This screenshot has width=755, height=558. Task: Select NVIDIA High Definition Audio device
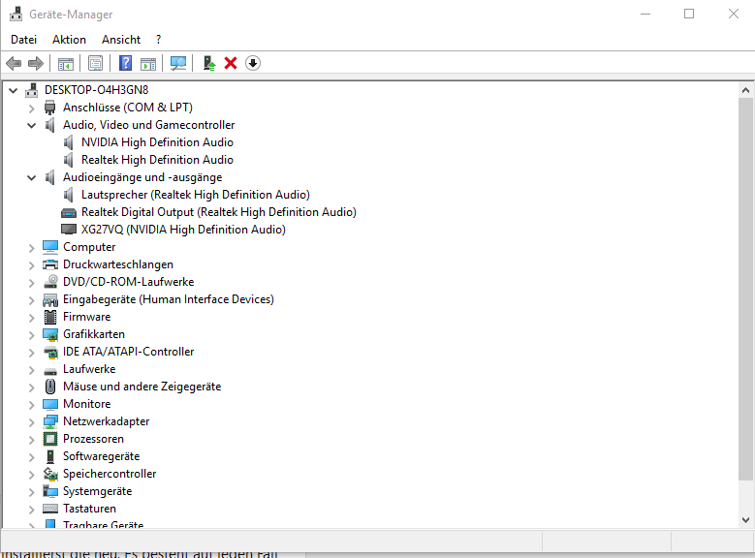click(157, 142)
